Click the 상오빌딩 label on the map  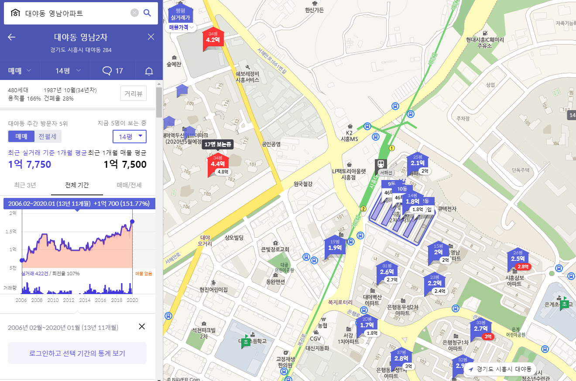coord(234,238)
